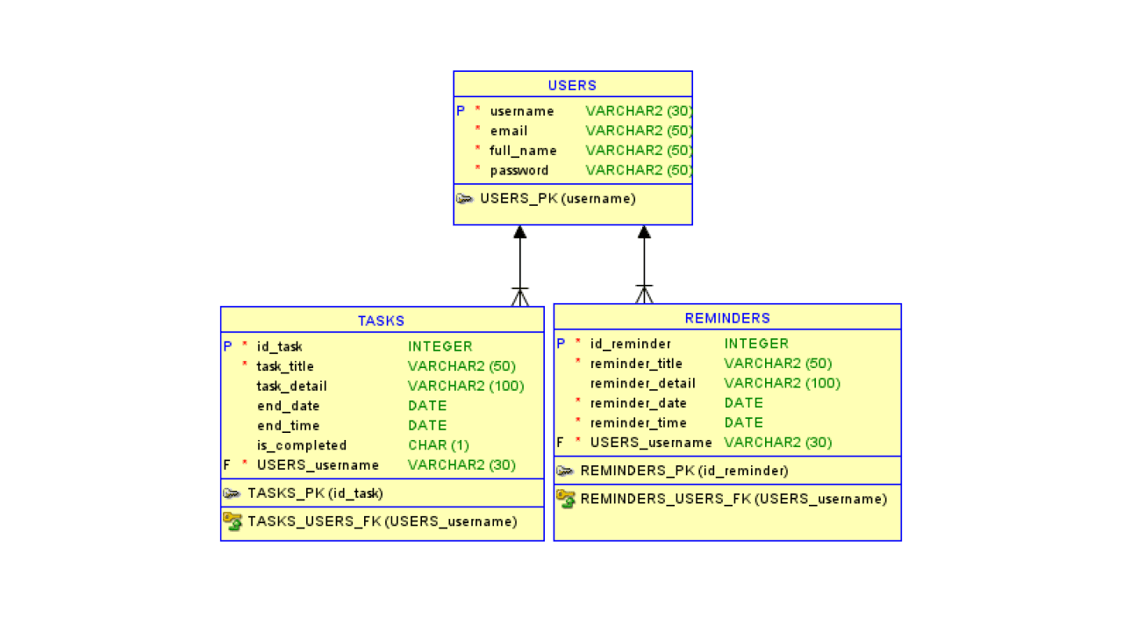Click the reminder_date column
The width and height of the screenshot is (1123, 631).
639,403
